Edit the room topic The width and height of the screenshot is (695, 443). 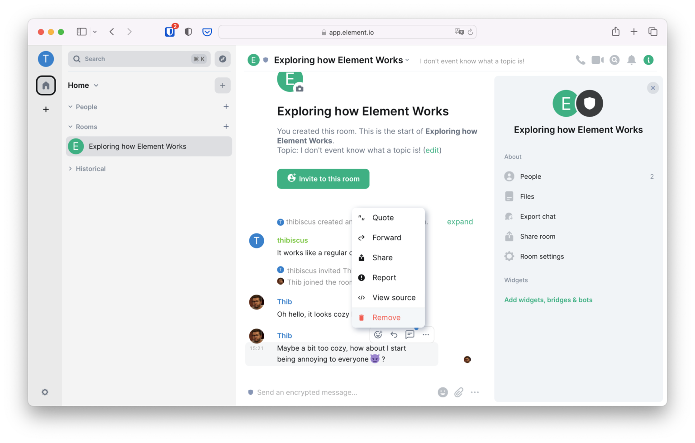[432, 150]
